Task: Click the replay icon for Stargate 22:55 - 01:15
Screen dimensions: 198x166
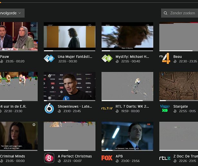Action: click(x=175, y=111)
